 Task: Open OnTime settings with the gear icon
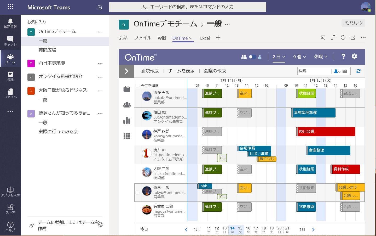pos(354,57)
